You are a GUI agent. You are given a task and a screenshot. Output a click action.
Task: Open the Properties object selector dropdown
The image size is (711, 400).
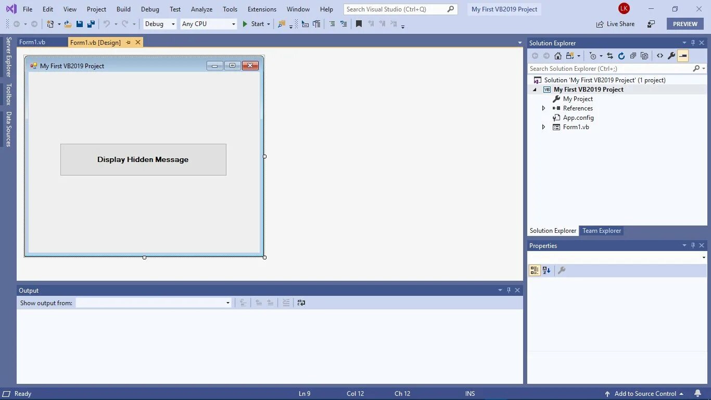tap(704, 258)
